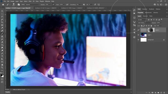Select the Move tool
168x94 pixels.
[x=2, y=11]
